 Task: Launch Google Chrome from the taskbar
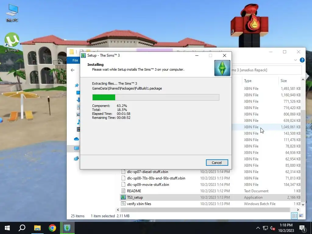52,228
